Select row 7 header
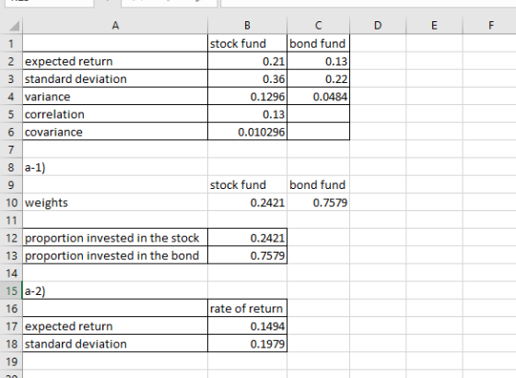Screen dimensions: 516x378 click(x=11, y=149)
